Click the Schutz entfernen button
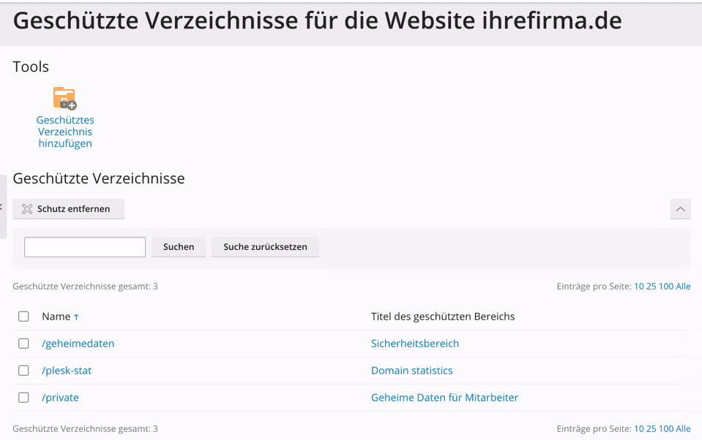This screenshot has height=440, width=702. pyautogui.click(x=69, y=209)
